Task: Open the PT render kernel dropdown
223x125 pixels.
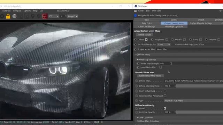Action: 54,16
